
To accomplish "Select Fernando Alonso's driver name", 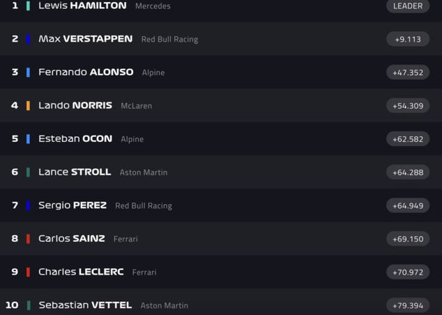I will tap(86, 72).
